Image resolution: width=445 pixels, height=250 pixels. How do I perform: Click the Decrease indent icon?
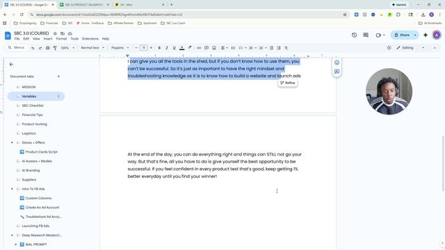[271, 48]
